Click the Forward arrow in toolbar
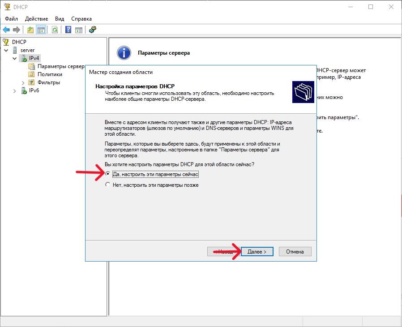 click(17, 30)
